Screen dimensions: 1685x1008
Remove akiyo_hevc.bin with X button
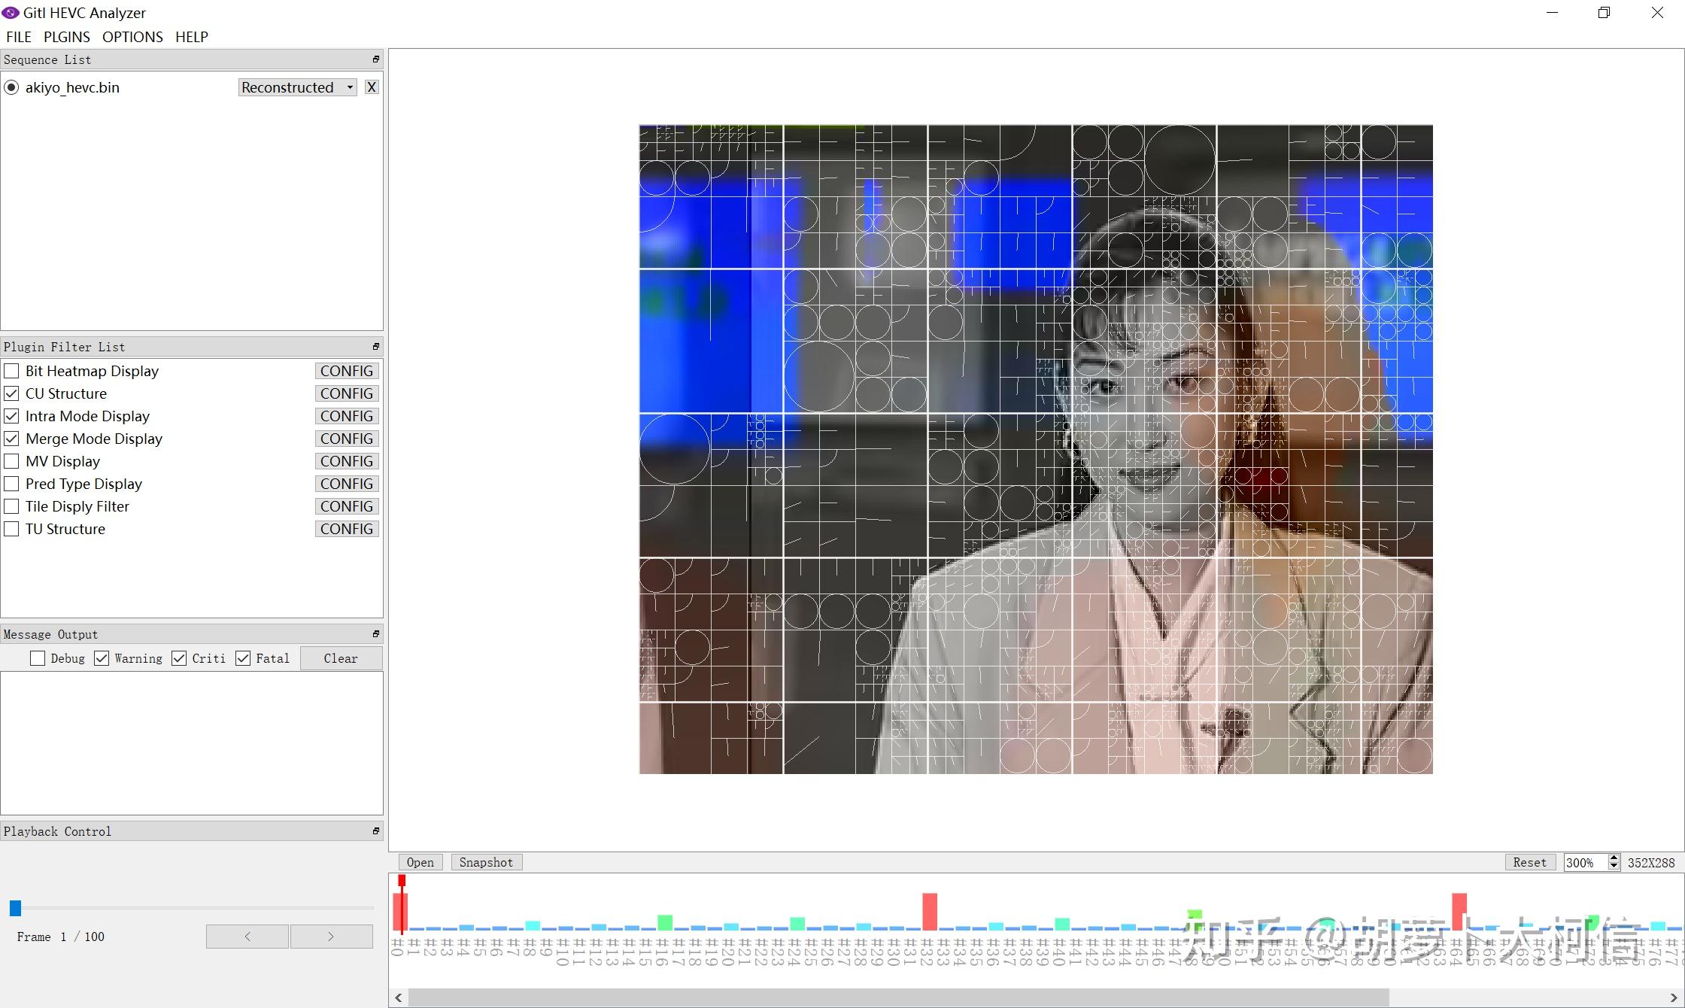coord(371,87)
